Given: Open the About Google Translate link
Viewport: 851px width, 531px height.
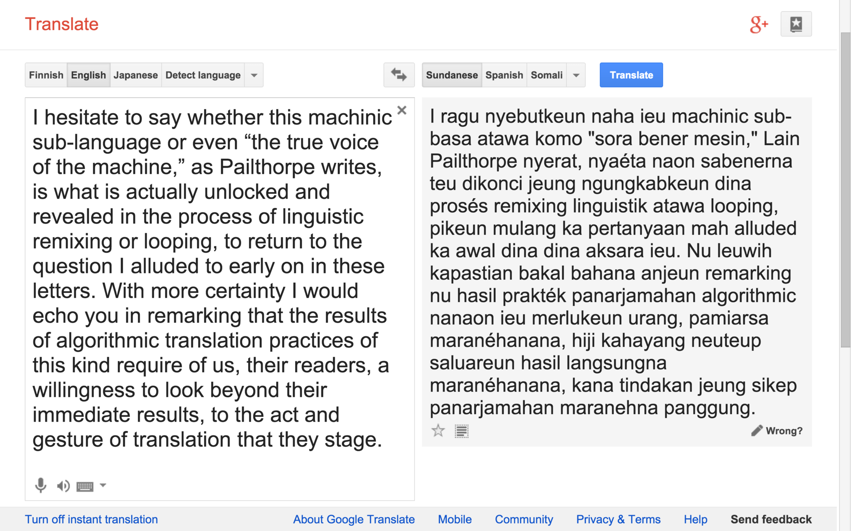Looking at the screenshot, I should 354,519.
